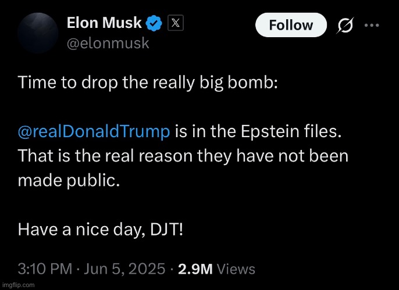This screenshot has width=399, height=290.
Task: Click the "made public." text line
Action: pyautogui.click(x=69, y=180)
